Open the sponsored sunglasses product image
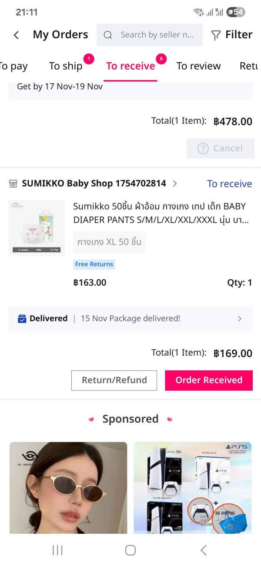The height and width of the screenshot is (566, 261). click(x=68, y=487)
